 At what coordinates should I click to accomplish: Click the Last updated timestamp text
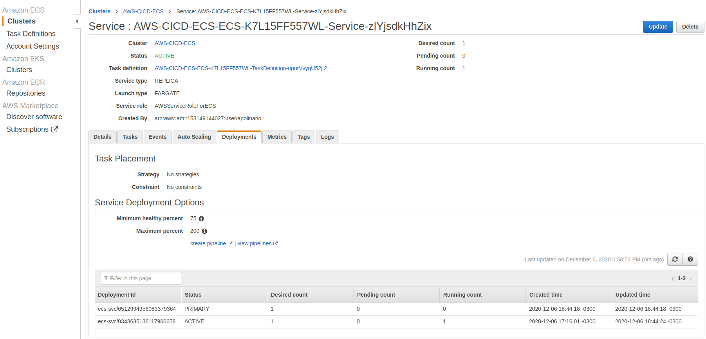tap(594, 259)
